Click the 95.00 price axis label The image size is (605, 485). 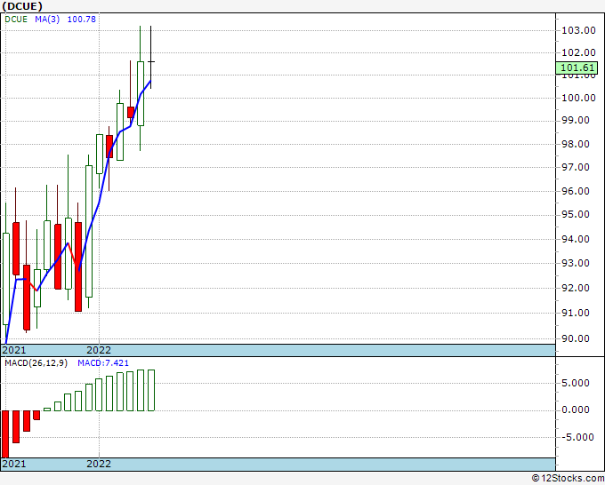pyautogui.click(x=576, y=214)
